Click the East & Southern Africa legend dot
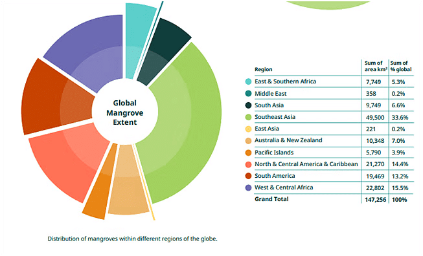 [x=248, y=81]
